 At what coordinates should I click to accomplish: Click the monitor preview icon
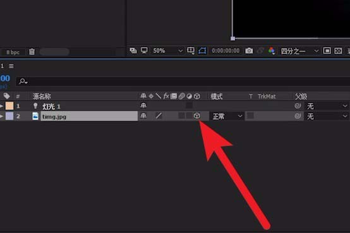point(144,51)
